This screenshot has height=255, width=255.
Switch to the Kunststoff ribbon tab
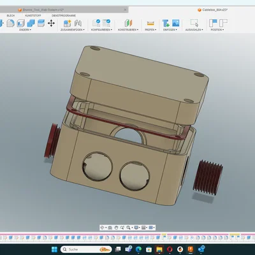pyautogui.click(x=33, y=16)
